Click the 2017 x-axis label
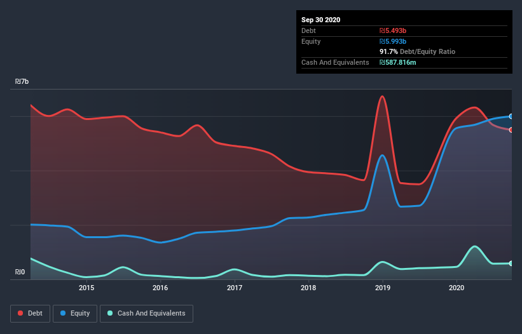The image size is (522, 334). (235, 288)
